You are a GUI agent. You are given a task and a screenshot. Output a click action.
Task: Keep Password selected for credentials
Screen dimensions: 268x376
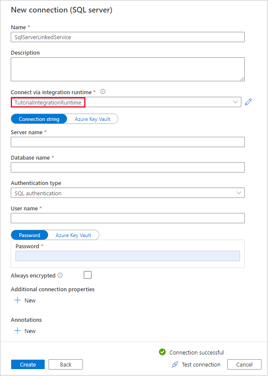pyautogui.click(x=29, y=235)
